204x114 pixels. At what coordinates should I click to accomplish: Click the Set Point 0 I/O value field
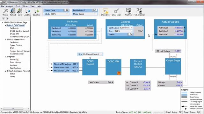pyautogui.click(x=72, y=28)
